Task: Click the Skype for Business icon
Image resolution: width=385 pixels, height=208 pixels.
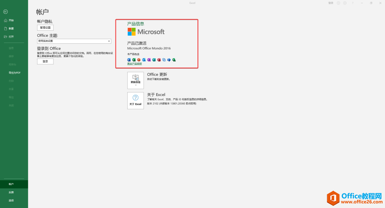Action: (164, 60)
